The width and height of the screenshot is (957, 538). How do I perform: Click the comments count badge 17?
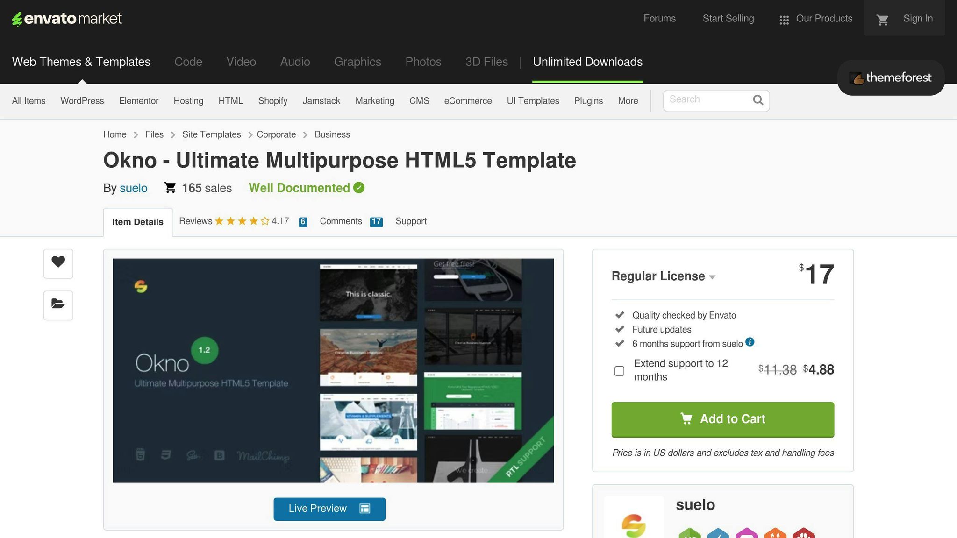(376, 222)
